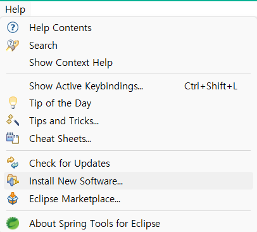Open Eclipse Marketplace...
Image resolution: width=257 pixels, height=232 pixels.
pos(128,199)
